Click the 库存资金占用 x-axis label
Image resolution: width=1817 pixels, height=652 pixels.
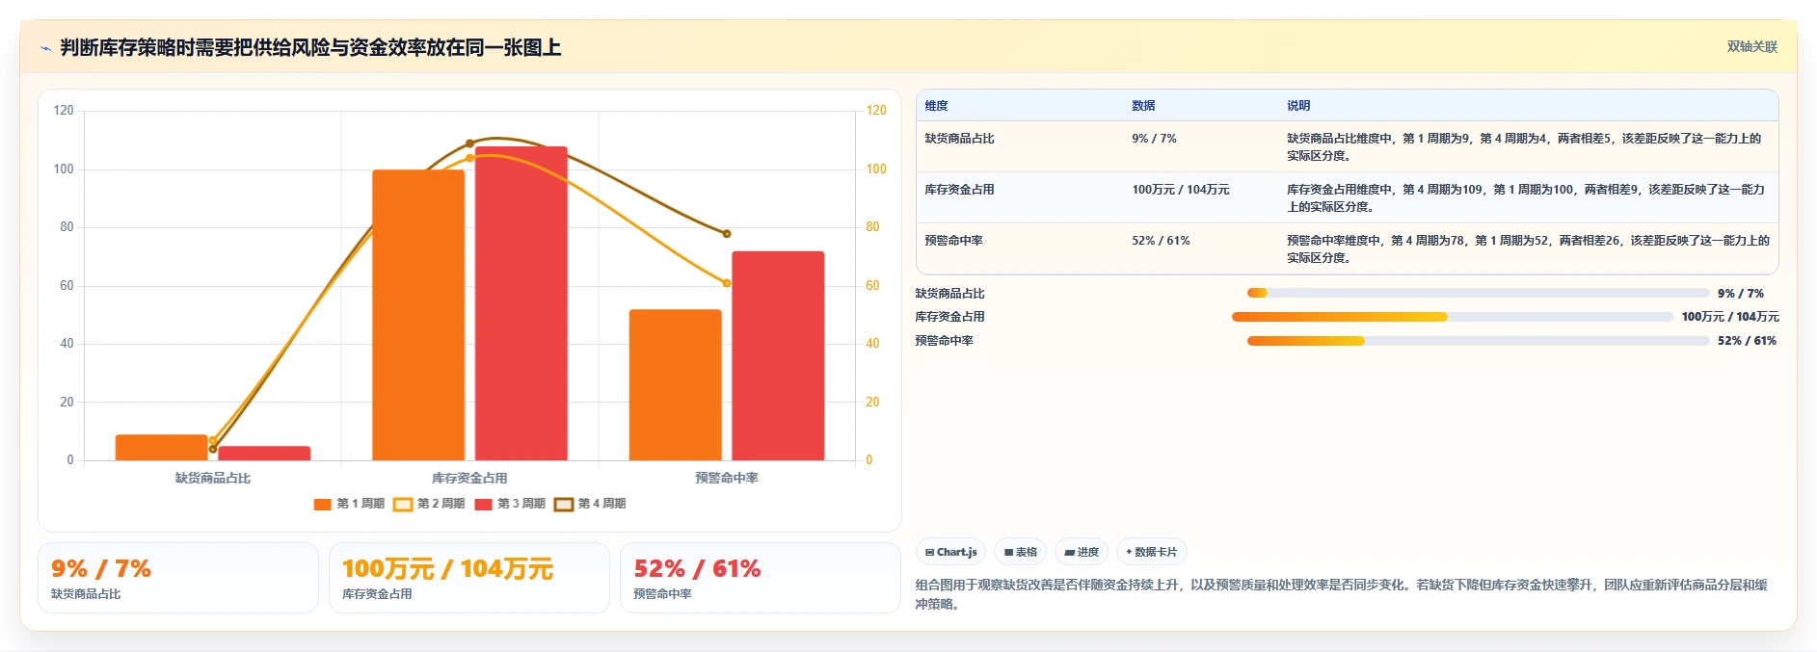tap(469, 478)
